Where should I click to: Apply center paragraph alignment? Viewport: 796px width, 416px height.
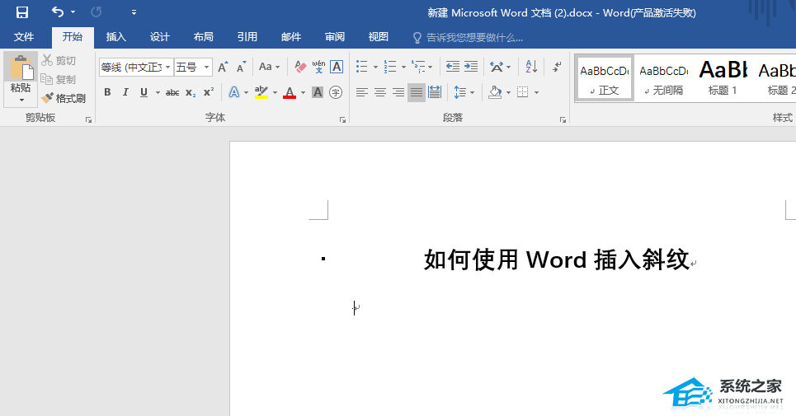point(380,92)
